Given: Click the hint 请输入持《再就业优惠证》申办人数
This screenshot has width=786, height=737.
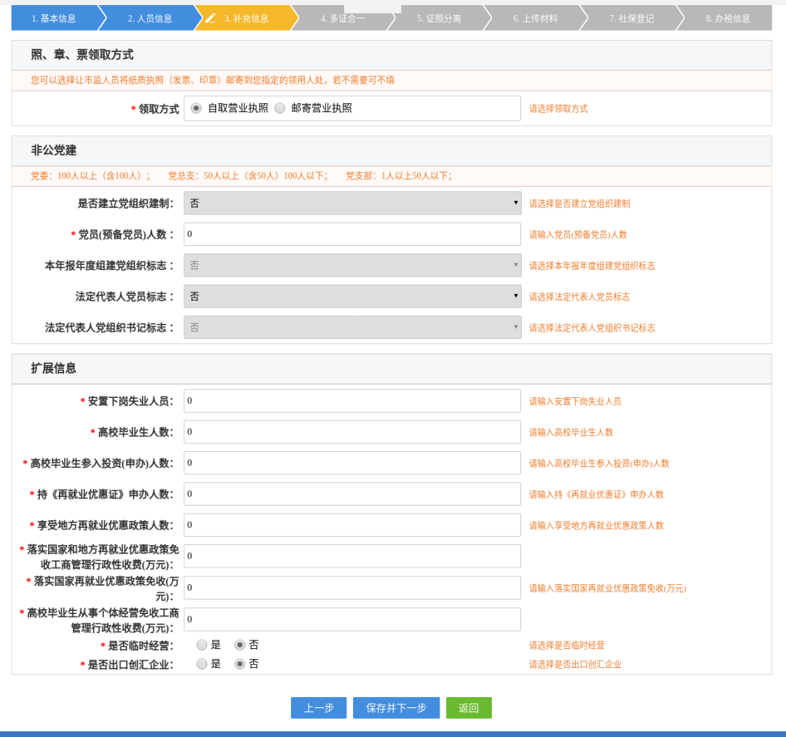Looking at the screenshot, I should coord(597,495).
